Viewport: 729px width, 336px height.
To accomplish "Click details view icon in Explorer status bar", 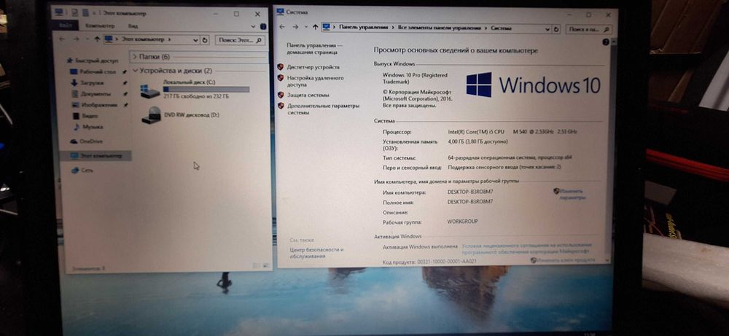I will [x=256, y=266].
